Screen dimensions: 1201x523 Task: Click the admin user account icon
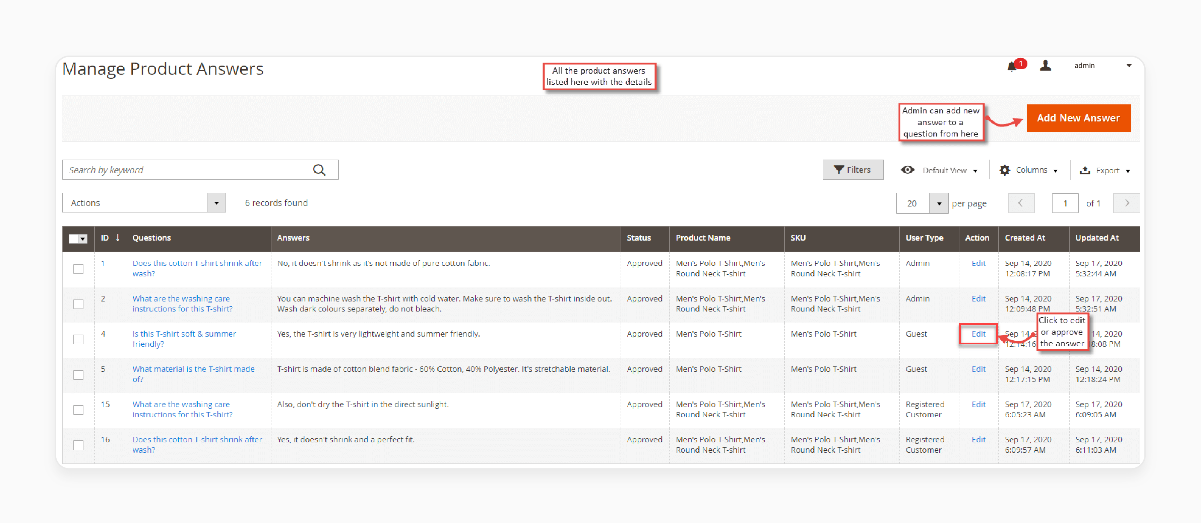point(1045,66)
